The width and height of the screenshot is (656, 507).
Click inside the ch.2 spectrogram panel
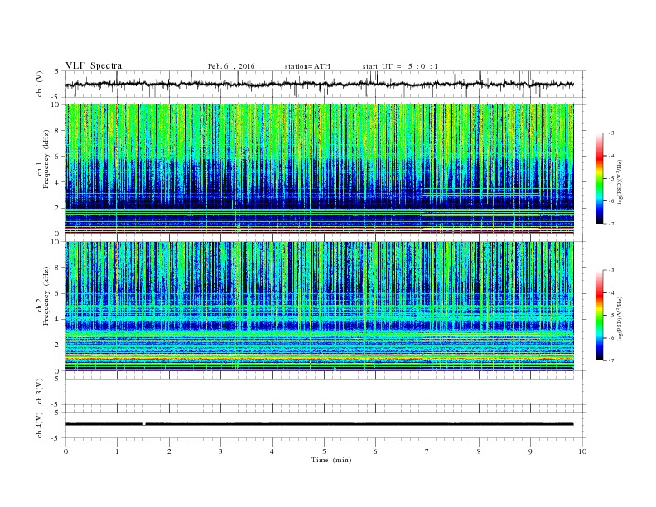(x=319, y=307)
